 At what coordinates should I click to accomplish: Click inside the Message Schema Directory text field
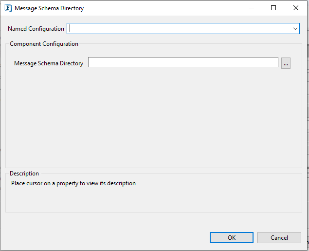[183, 62]
